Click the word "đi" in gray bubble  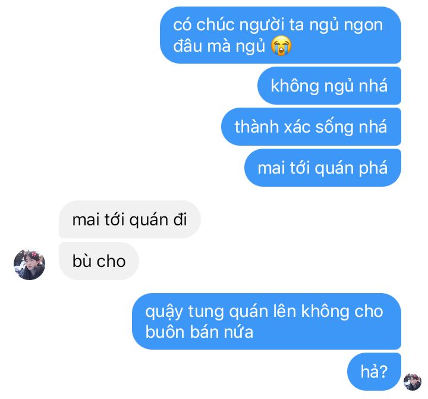[x=180, y=219]
